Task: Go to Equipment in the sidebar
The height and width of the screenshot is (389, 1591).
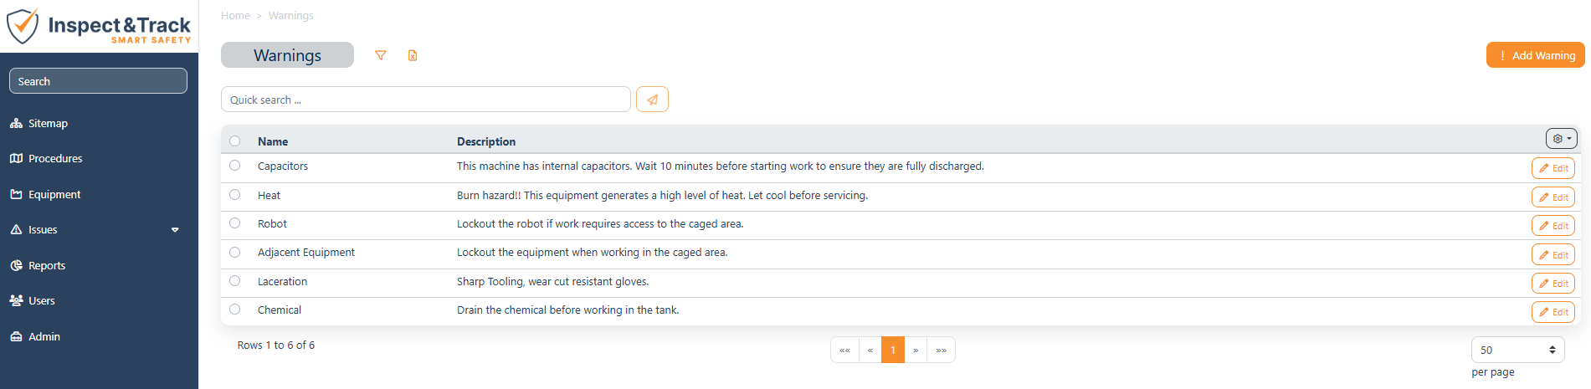Action: click(x=54, y=194)
